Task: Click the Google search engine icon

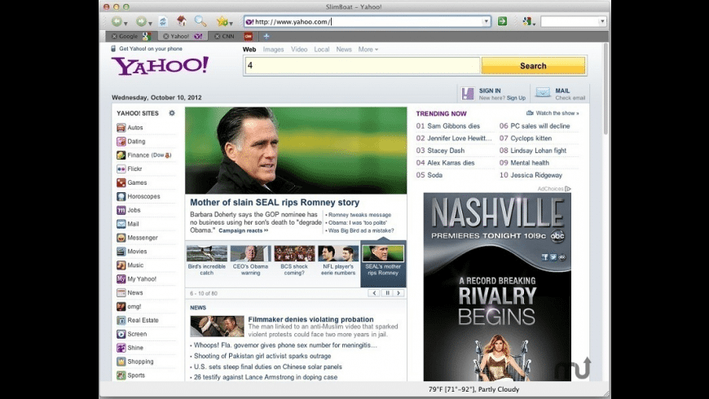Action: 526,21
